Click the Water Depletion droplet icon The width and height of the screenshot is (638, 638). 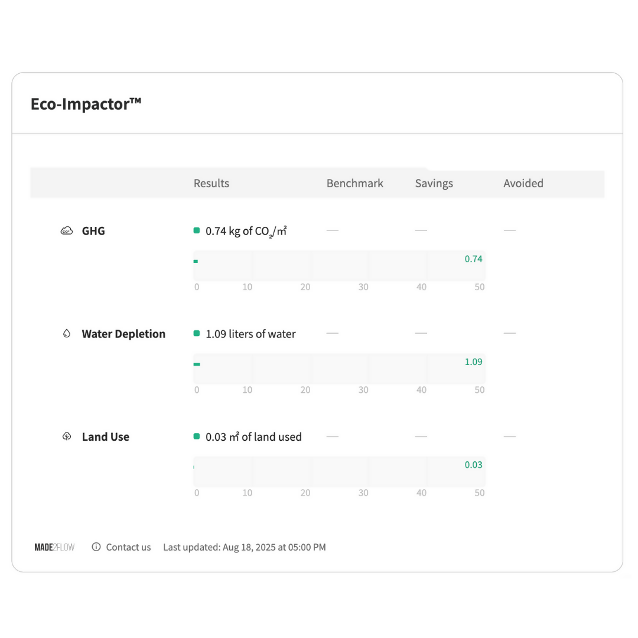[x=67, y=334]
